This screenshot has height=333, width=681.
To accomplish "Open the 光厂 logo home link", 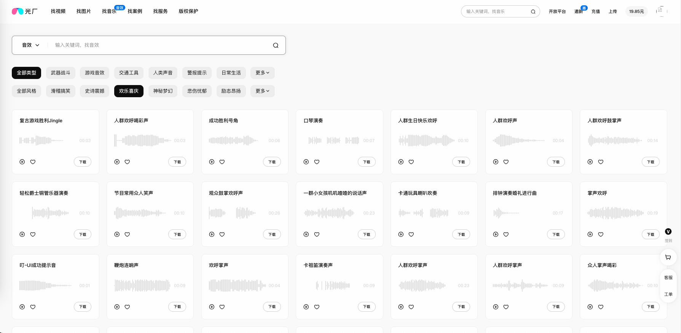I will pyautogui.click(x=25, y=11).
